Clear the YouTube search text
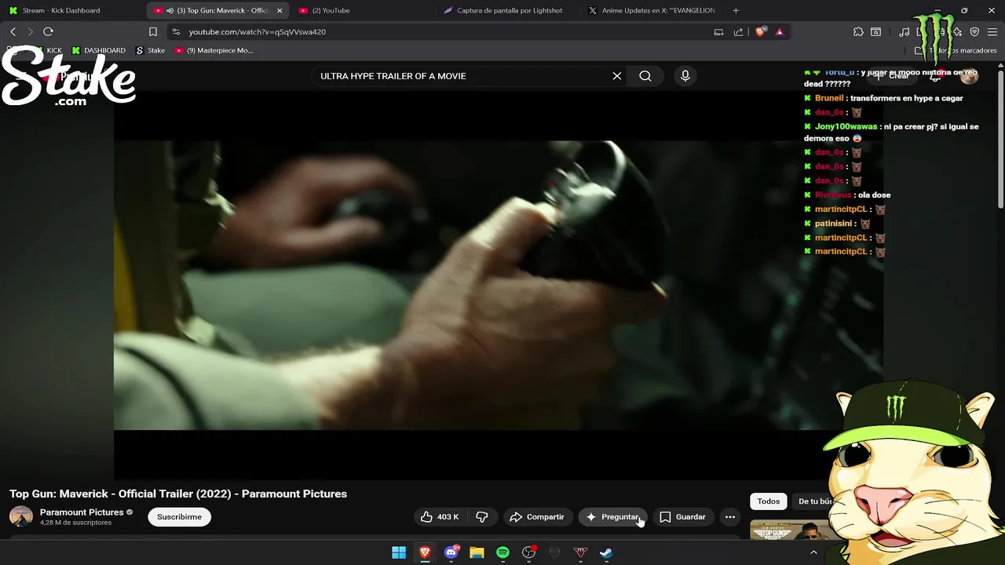1005x565 pixels. pos(617,76)
